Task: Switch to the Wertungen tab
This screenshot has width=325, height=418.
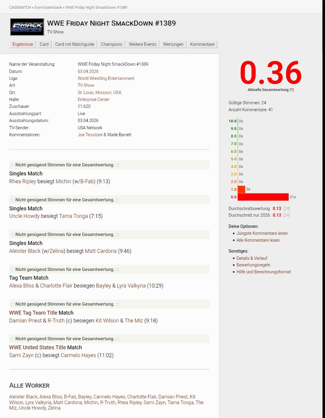Action: click(x=173, y=44)
